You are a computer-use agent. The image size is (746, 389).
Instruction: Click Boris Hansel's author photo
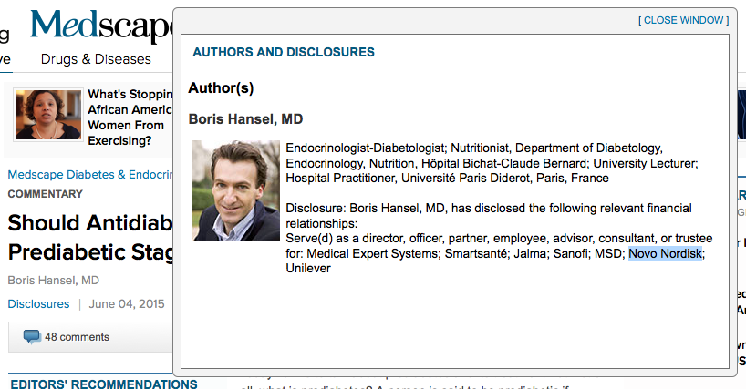(236, 190)
